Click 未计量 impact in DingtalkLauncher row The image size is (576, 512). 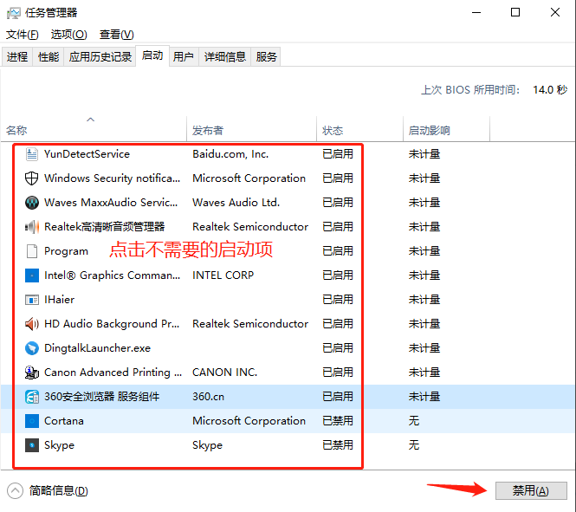424,347
